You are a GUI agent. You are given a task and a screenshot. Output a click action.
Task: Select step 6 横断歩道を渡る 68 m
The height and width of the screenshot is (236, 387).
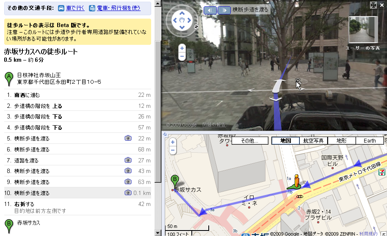(x=77, y=149)
